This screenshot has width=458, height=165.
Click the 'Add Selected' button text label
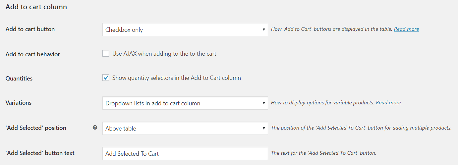(40, 153)
